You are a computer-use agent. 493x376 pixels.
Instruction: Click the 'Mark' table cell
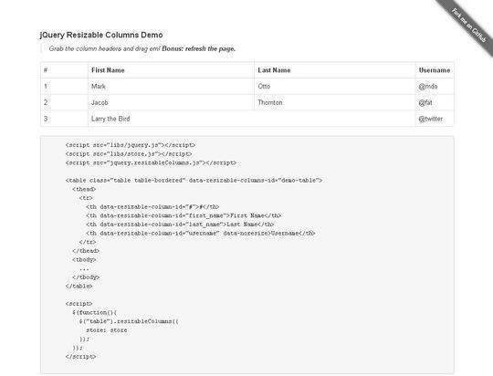pos(171,86)
